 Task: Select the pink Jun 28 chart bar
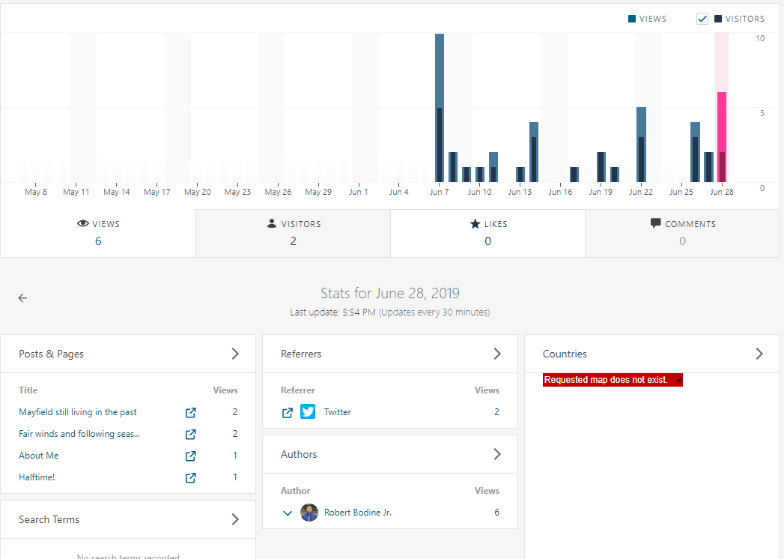(x=722, y=137)
